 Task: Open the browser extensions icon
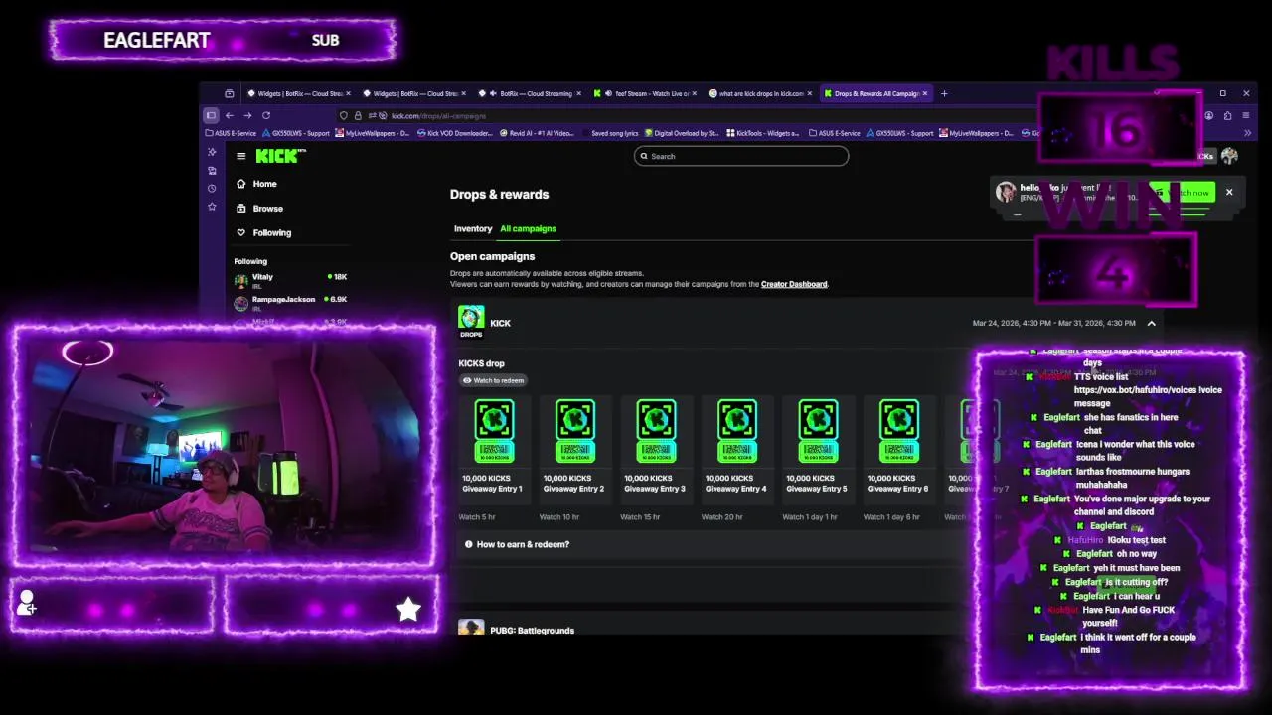[1227, 115]
